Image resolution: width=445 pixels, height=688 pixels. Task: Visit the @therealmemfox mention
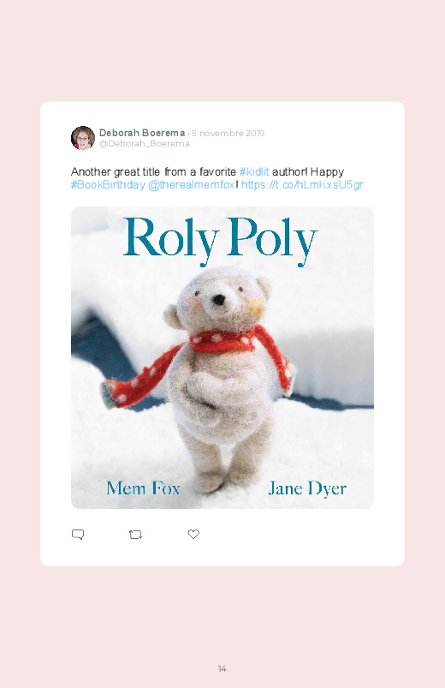[x=191, y=185]
